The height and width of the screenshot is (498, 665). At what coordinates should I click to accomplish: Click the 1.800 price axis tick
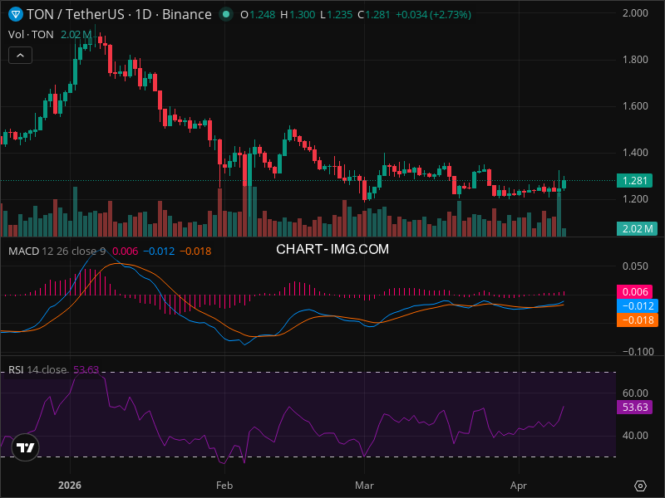[635, 60]
